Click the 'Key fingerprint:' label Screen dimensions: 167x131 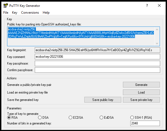coord(17,50)
